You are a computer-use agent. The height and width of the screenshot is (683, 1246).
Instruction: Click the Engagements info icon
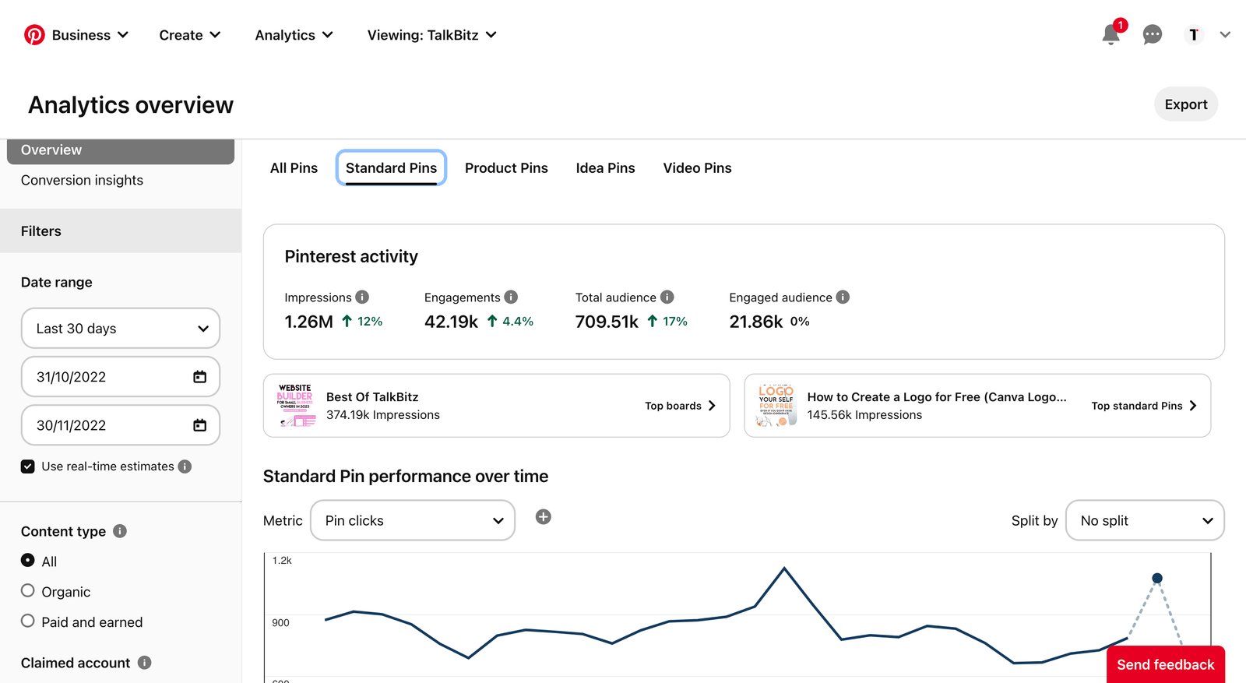pyautogui.click(x=511, y=297)
